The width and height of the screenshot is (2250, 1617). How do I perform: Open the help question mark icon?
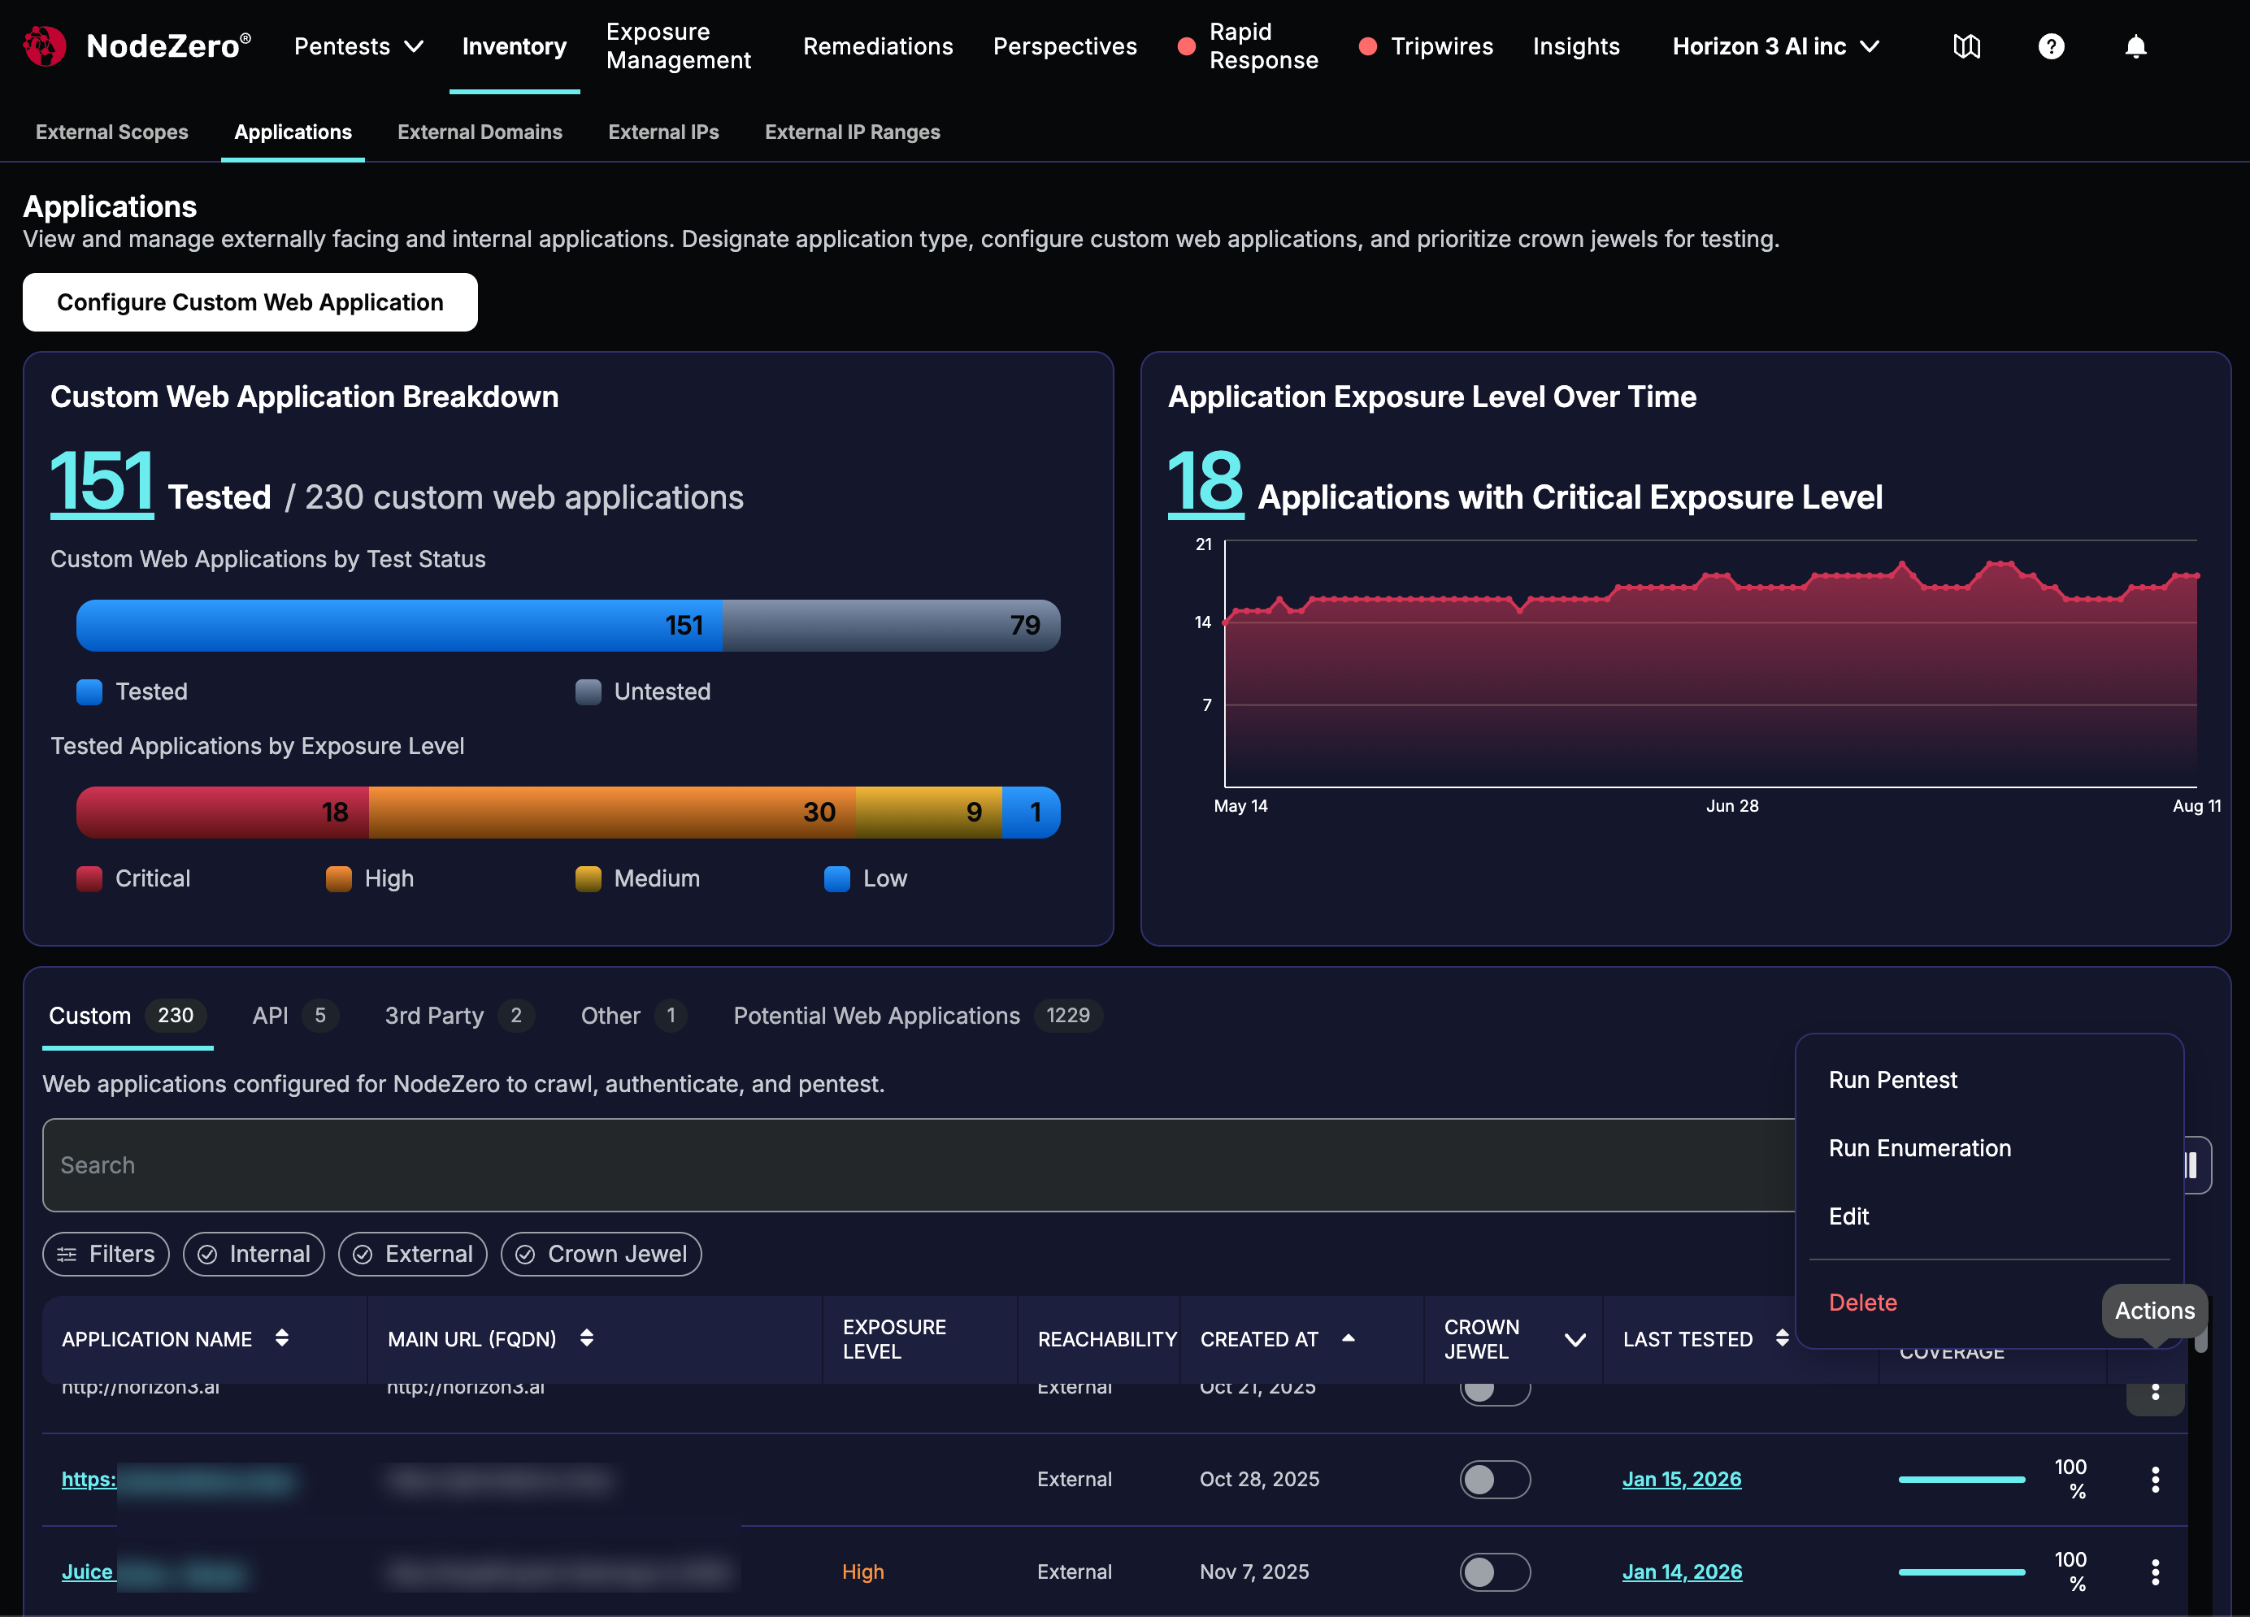click(2051, 46)
